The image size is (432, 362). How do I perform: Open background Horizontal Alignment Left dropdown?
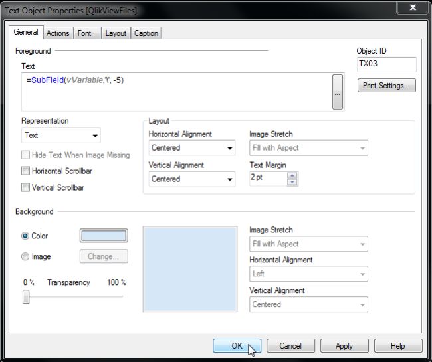308,274
